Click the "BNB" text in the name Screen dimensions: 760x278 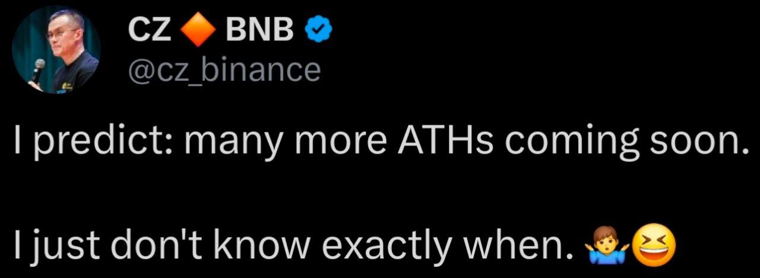[259, 31]
